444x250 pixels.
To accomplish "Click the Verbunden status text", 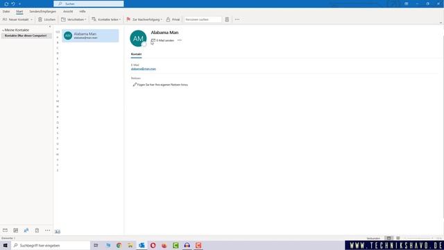I will (373, 238).
